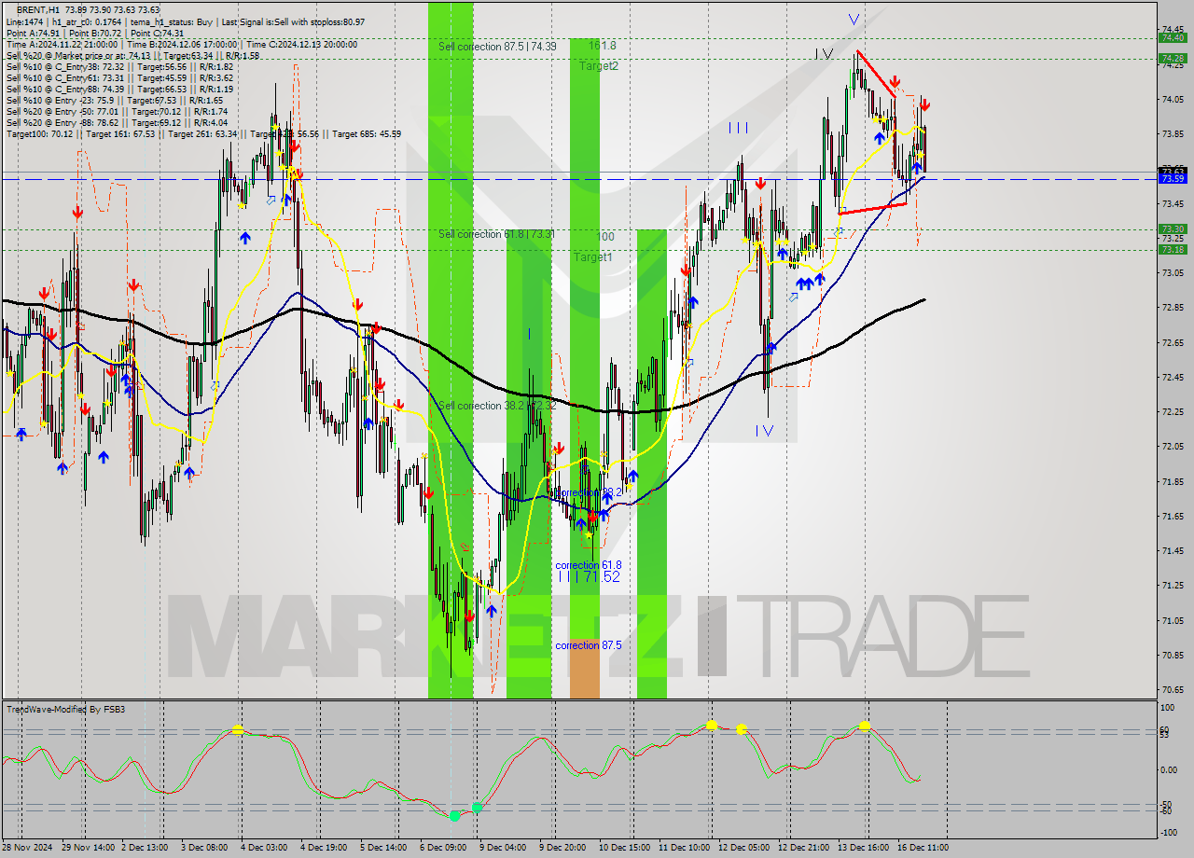1194x858 pixels.
Task: Select the '28 Nov 2024' date on the time axis
Action: pyautogui.click(x=26, y=848)
